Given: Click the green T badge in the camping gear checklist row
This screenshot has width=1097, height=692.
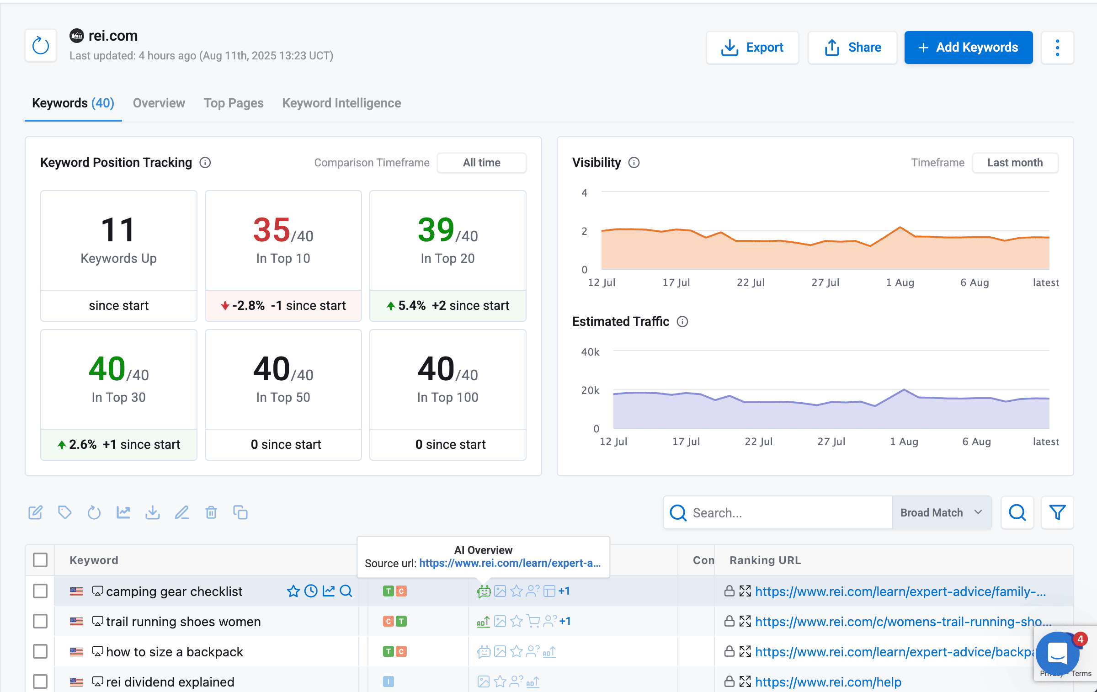Looking at the screenshot, I should click(x=388, y=591).
